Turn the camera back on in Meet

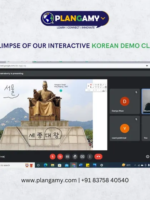click(60, 156)
